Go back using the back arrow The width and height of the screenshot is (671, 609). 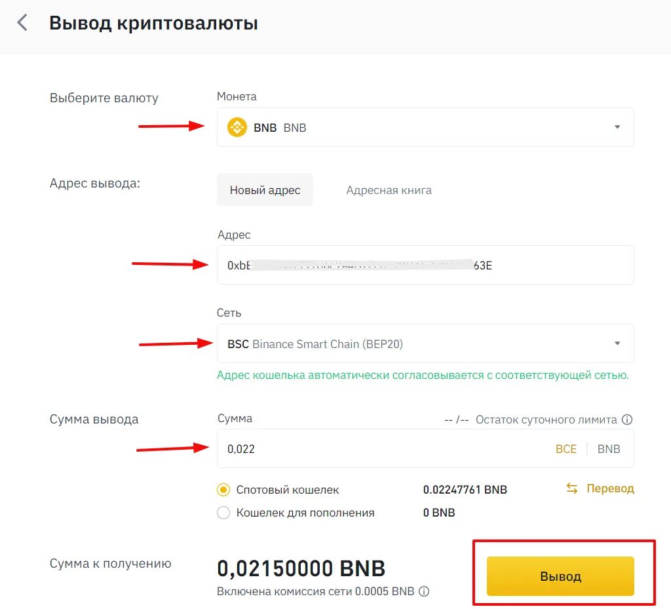[x=22, y=24]
